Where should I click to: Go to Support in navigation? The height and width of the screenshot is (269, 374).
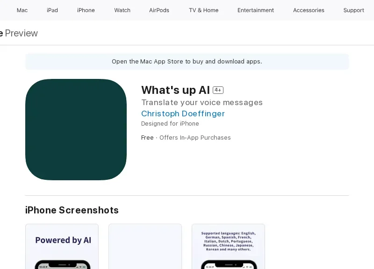tap(354, 10)
